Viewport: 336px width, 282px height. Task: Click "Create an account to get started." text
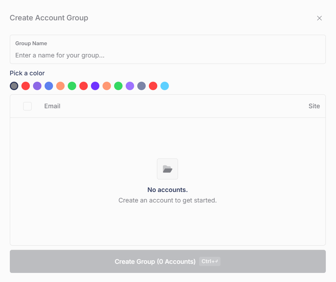tap(167, 200)
